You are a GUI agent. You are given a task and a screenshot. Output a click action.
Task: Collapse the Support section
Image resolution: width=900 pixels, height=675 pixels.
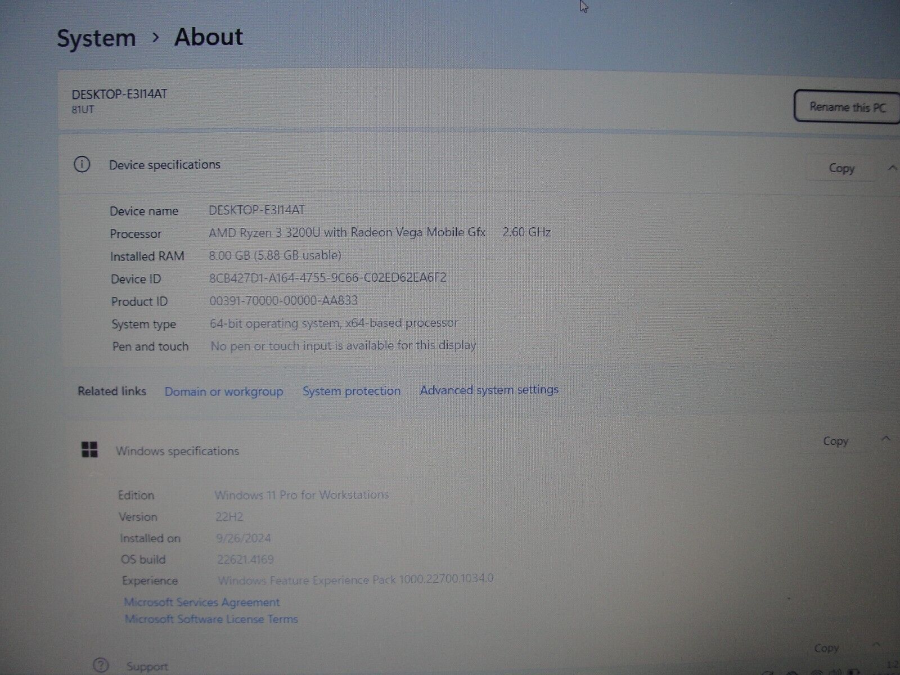pos(876,645)
